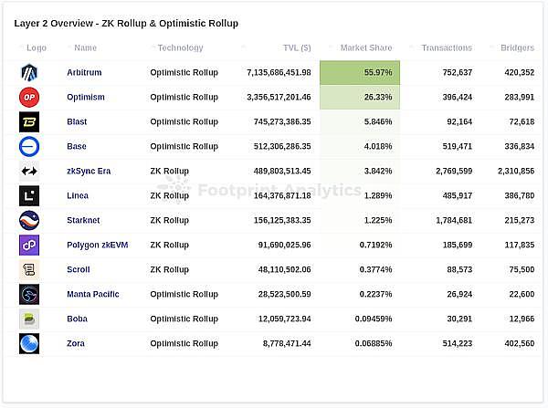Open the Manta Pacific name link

coord(93,294)
